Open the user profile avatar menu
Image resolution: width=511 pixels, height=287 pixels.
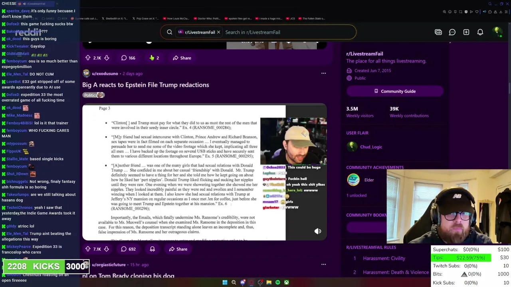click(497, 31)
